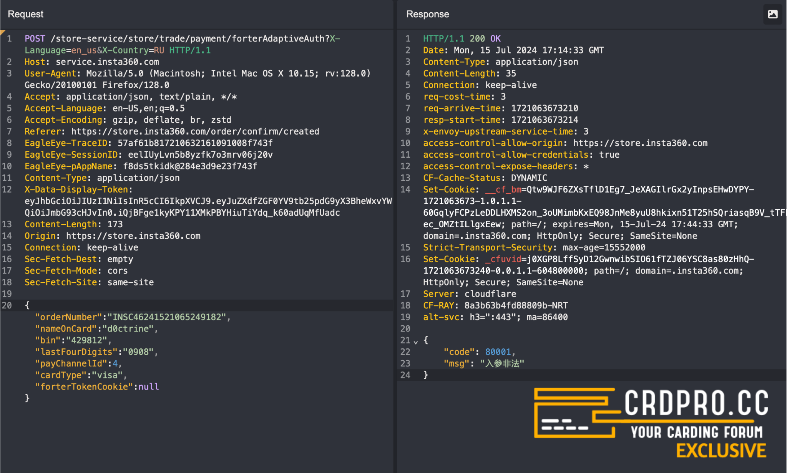Click the Connection keep-alive header in request
The image size is (787, 473).
(x=81, y=247)
